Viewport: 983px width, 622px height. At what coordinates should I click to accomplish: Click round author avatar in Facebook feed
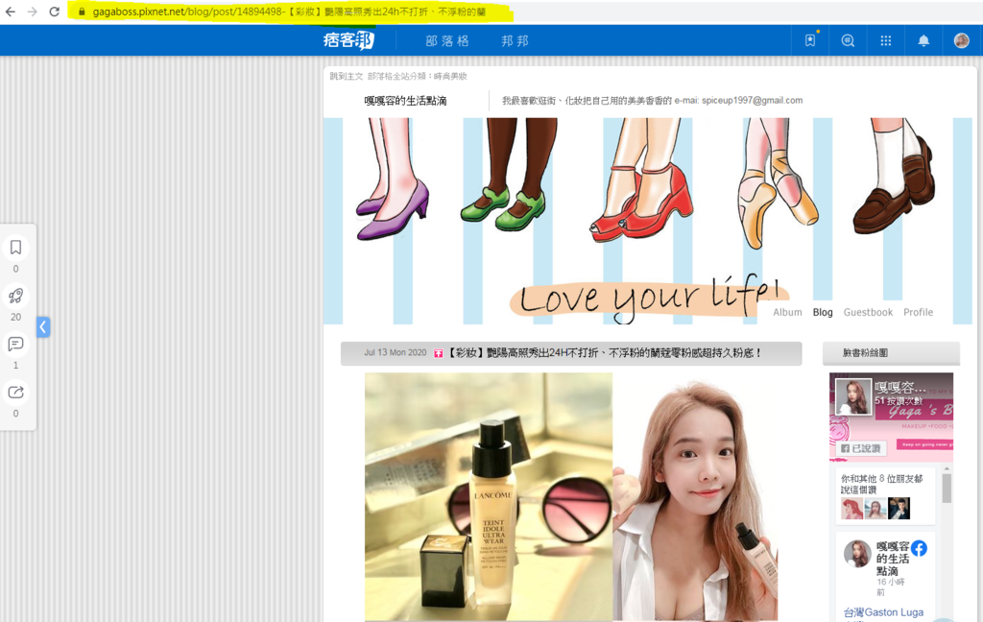click(857, 554)
